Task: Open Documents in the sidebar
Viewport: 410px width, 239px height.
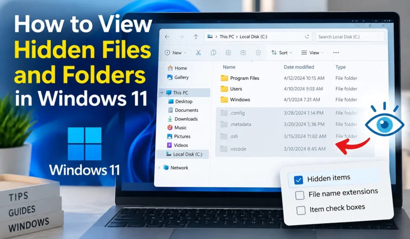Action: [x=183, y=110]
